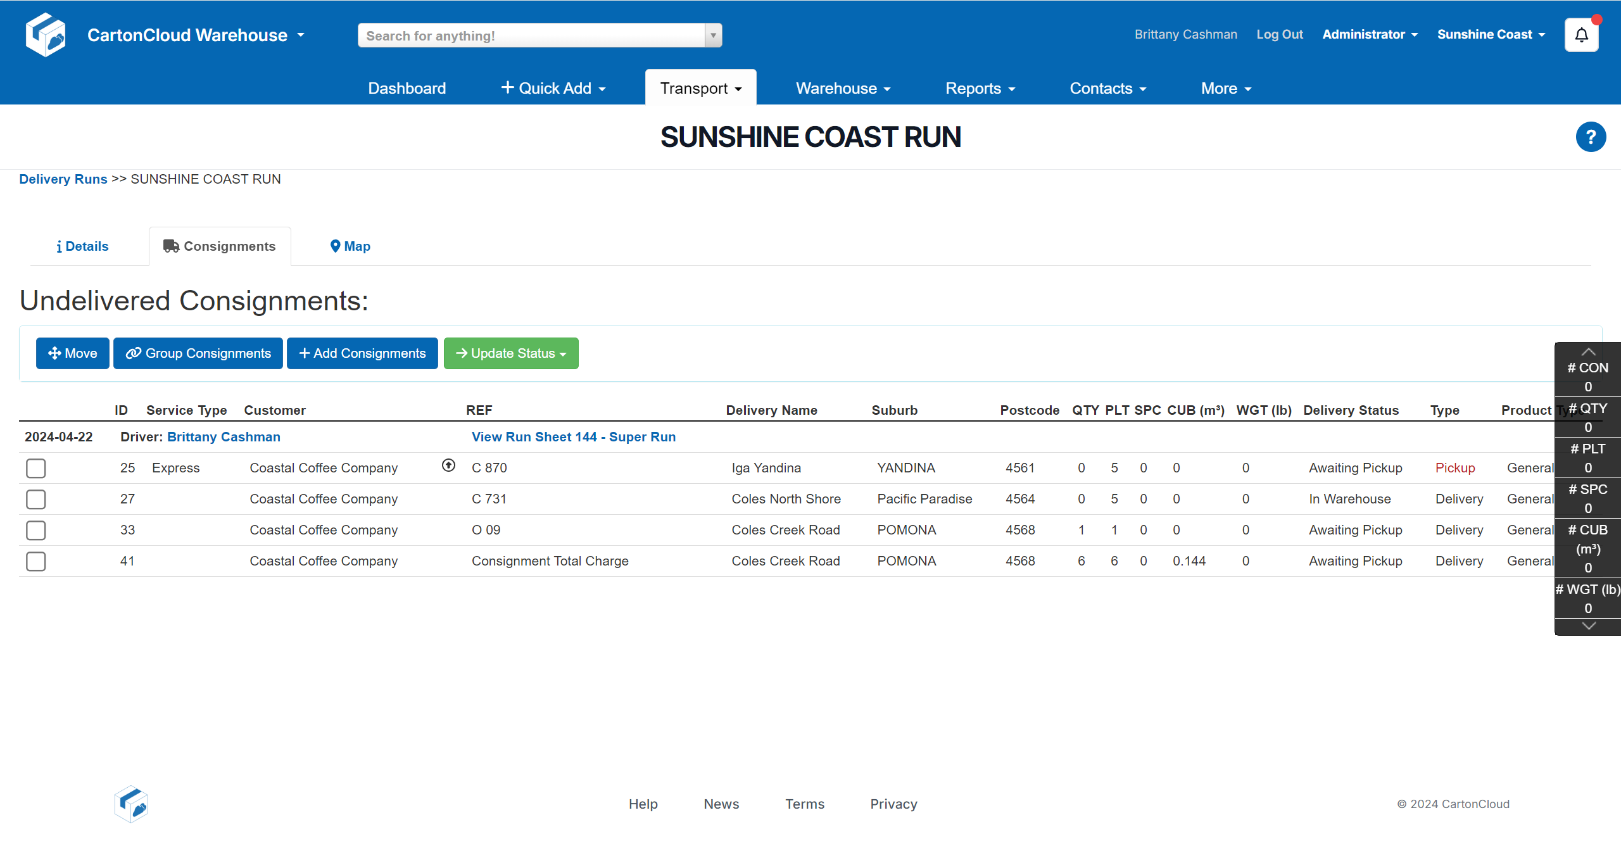1621x853 pixels.
Task: Open View Run Sheet 144 link
Action: click(573, 437)
